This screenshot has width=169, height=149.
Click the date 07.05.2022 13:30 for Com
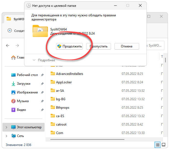coord(133,133)
